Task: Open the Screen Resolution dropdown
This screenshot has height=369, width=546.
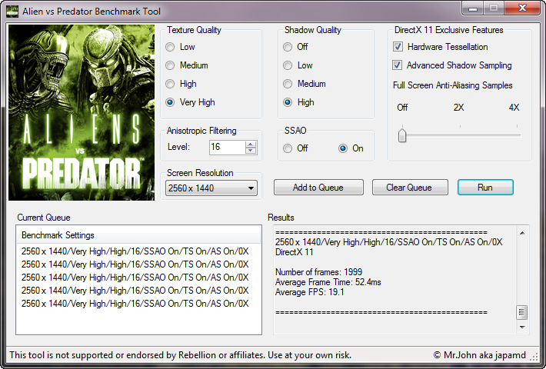Action: tap(211, 188)
